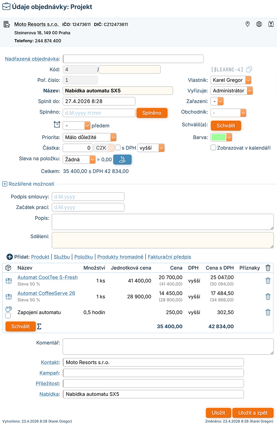
Task: Click the discount percent hand button
Action: pos(122,159)
